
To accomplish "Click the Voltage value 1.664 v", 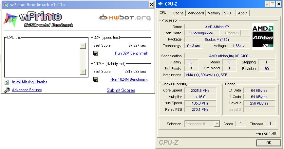I will coord(238,46).
